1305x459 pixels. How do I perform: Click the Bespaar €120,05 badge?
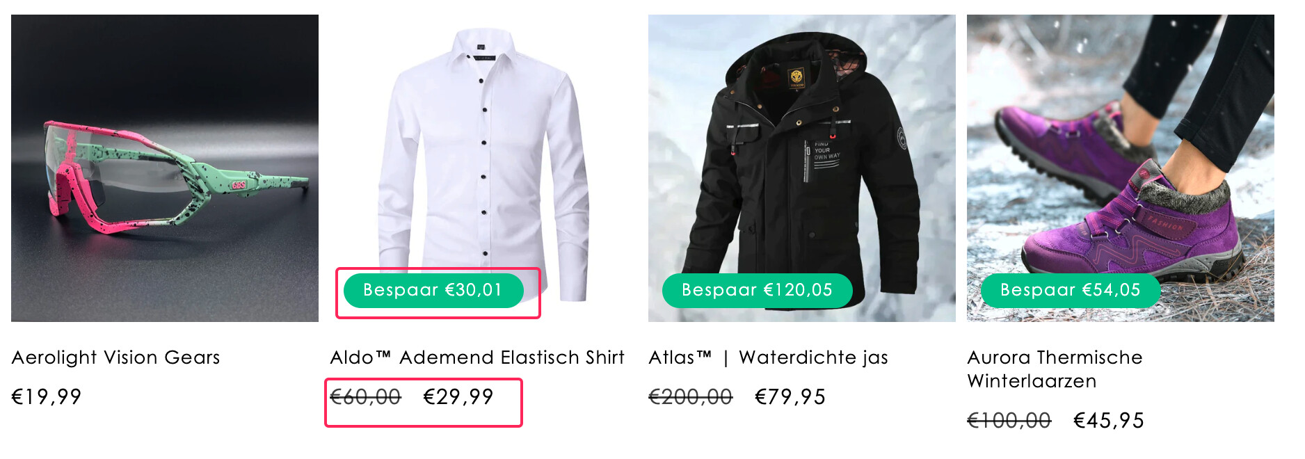tap(758, 290)
